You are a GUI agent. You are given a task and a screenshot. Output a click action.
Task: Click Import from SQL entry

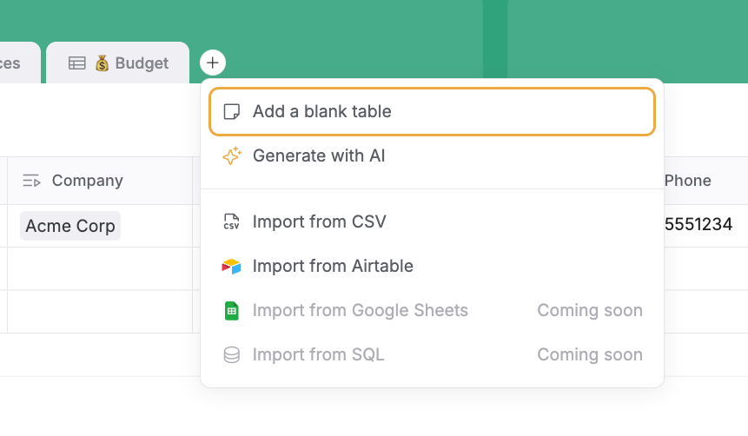[318, 355]
